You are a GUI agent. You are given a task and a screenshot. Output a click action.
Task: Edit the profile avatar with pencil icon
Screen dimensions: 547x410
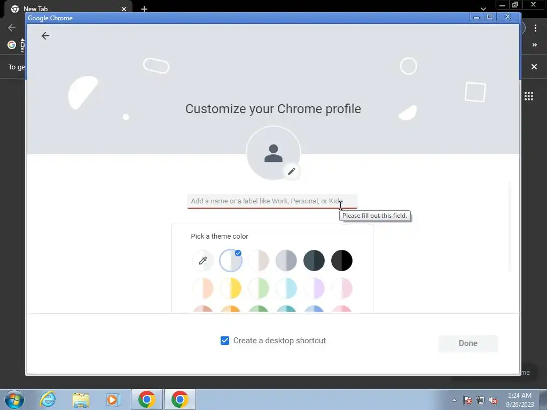[x=291, y=171]
